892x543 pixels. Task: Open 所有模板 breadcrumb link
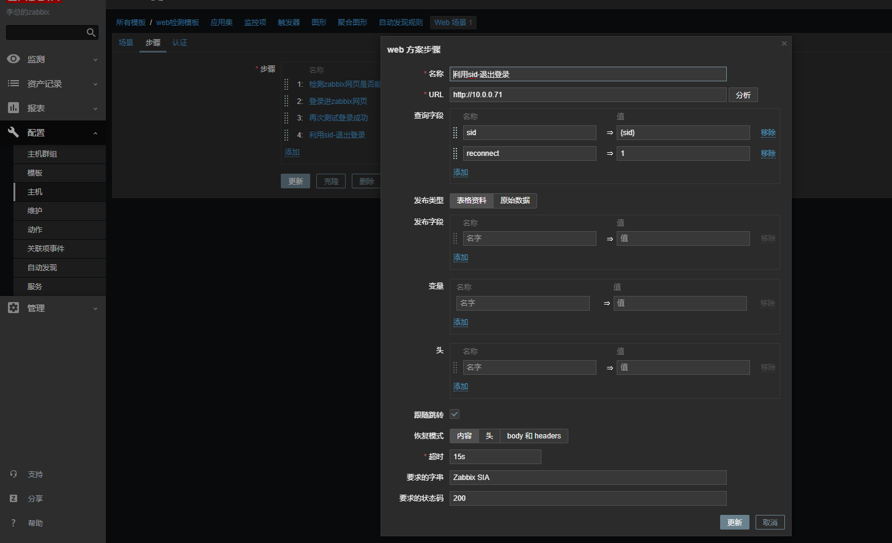(x=131, y=23)
